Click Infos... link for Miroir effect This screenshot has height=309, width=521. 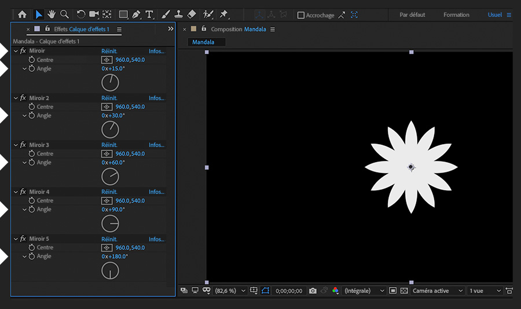(156, 51)
